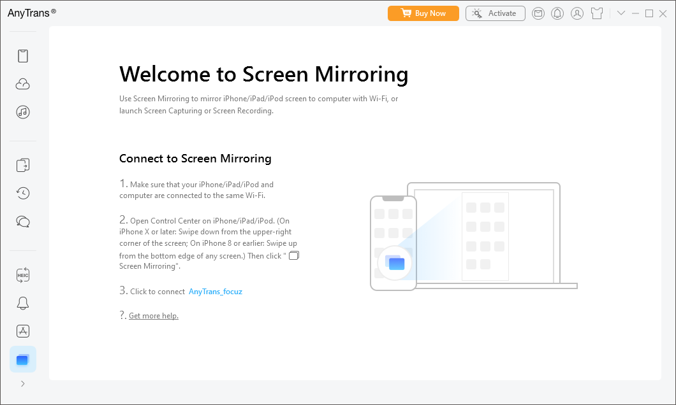Open the title bar dropdown menu arrow

[621, 13]
